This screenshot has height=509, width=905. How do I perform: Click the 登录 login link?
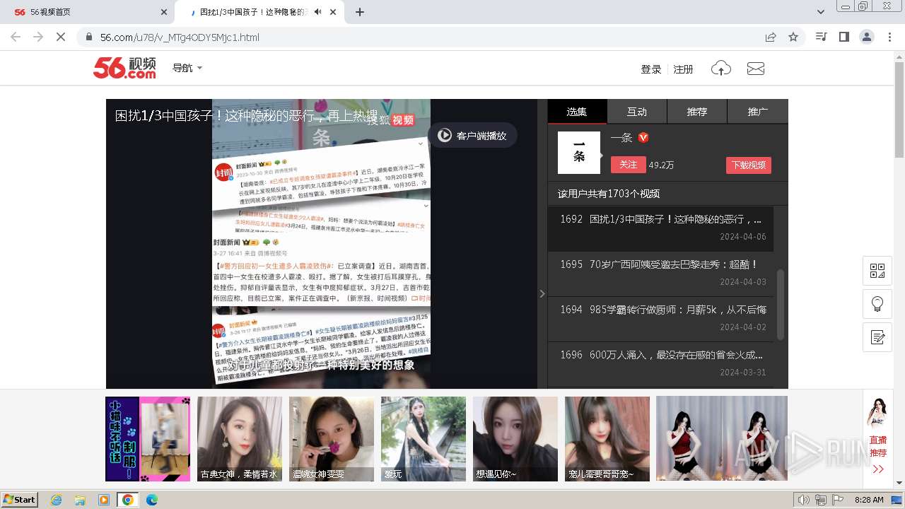pos(650,69)
